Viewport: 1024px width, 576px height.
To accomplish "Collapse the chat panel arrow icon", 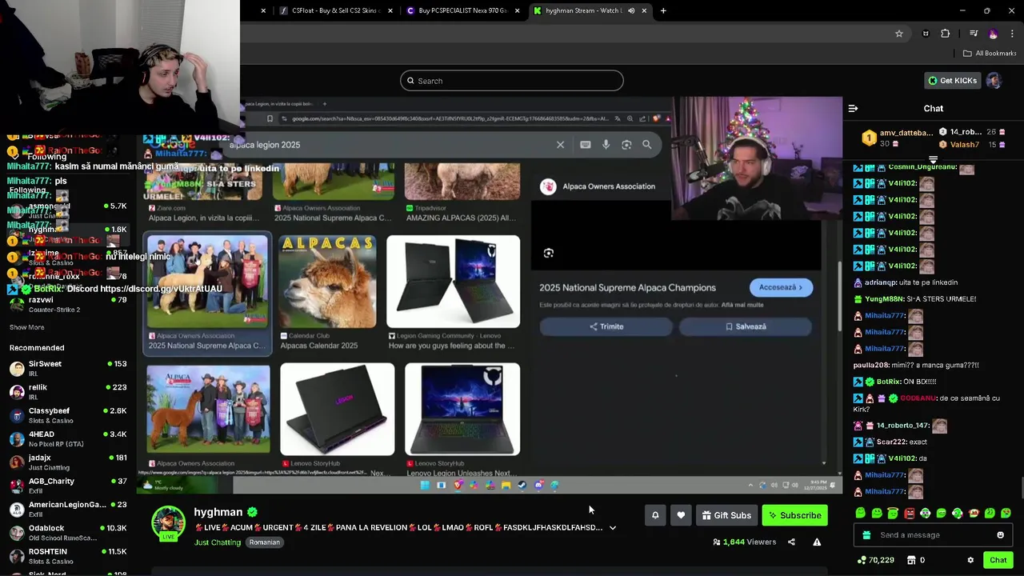I will [x=853, y=108].
